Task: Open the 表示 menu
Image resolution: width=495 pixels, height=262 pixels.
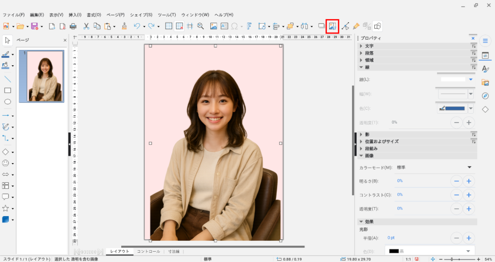Action: pos(56,15)
